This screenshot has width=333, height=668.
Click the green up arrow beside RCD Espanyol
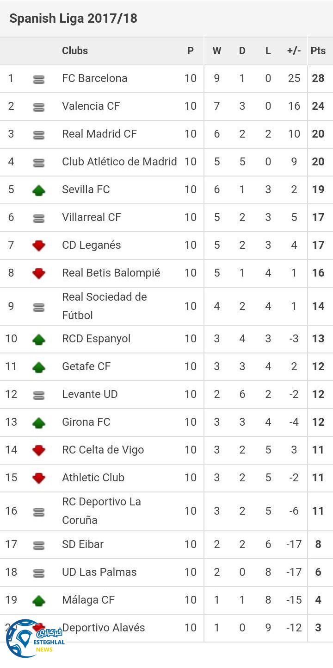(39, 340)
